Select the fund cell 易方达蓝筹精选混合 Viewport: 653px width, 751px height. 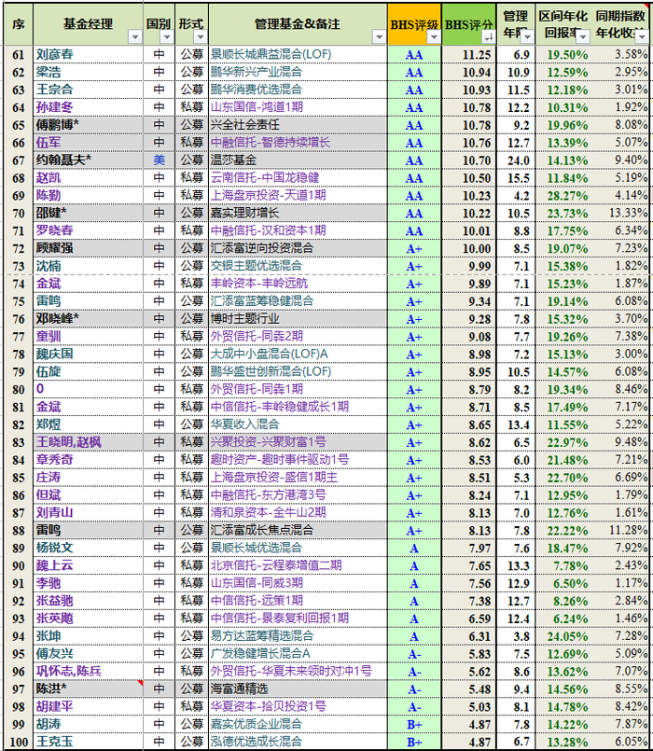point(298,636)
